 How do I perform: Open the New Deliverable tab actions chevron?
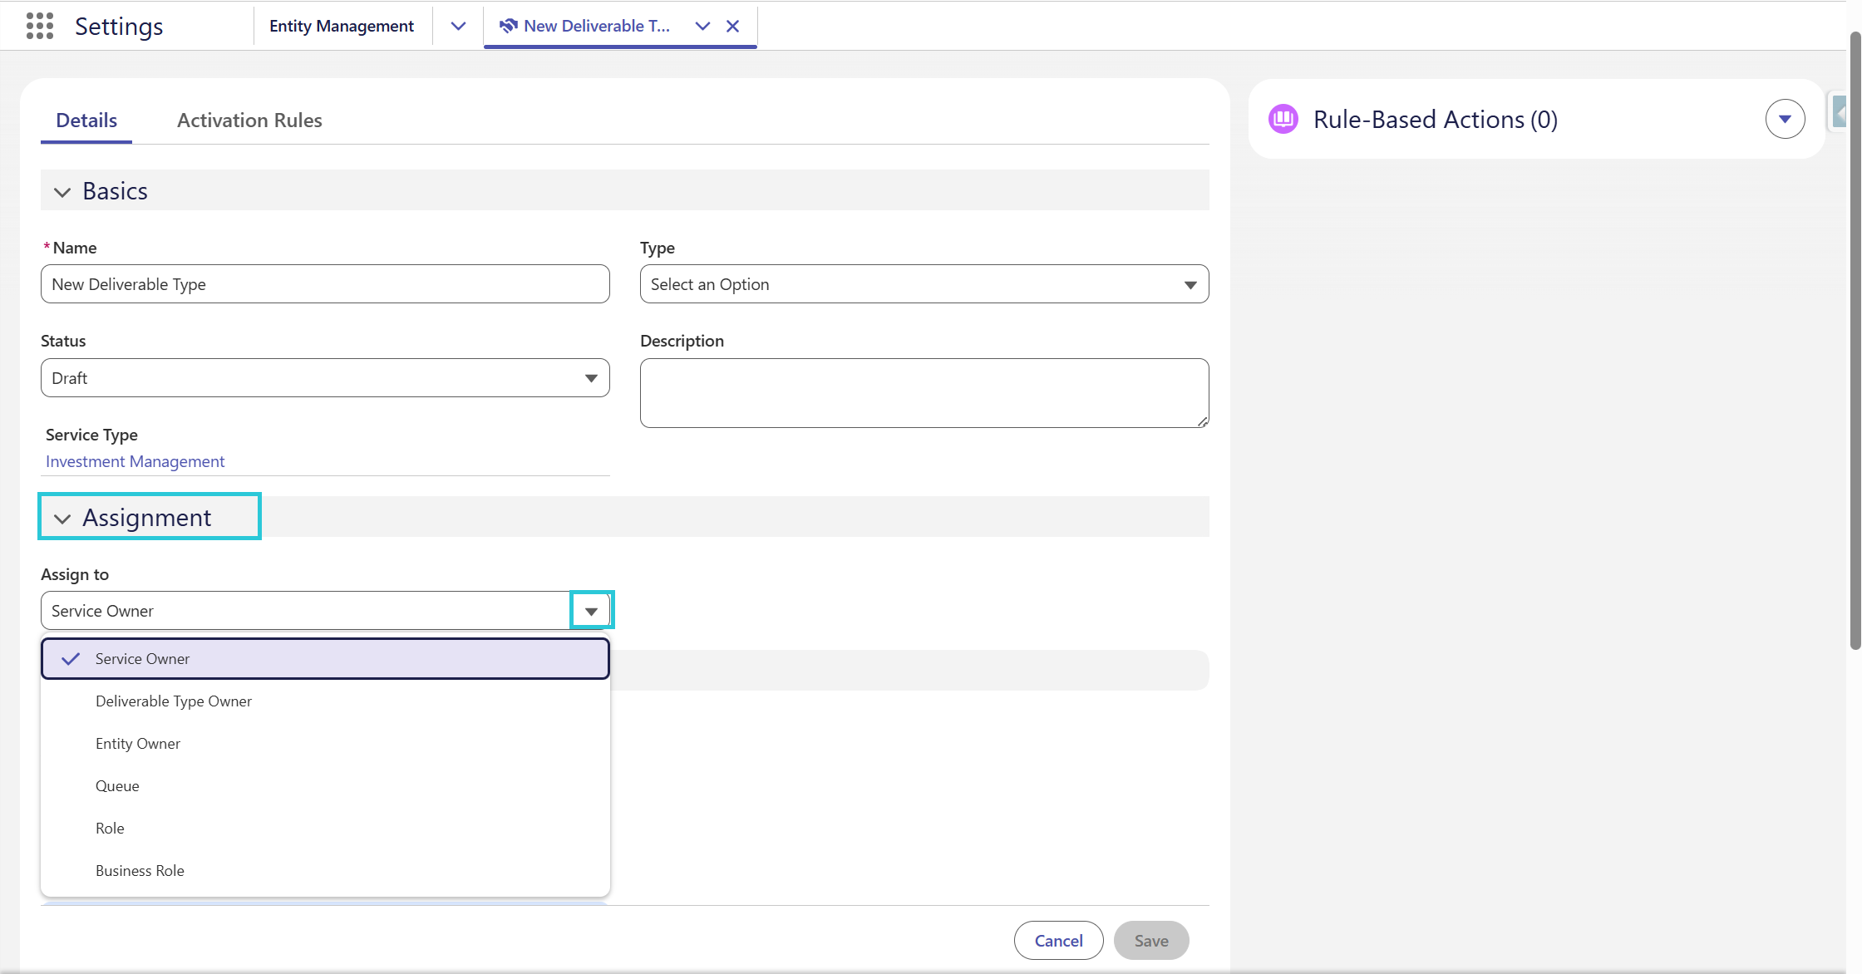coord(702,26)
